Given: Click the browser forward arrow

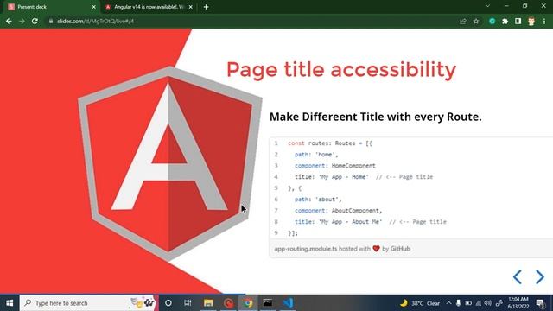Looking at the screenshot, I should coord(22,21).
